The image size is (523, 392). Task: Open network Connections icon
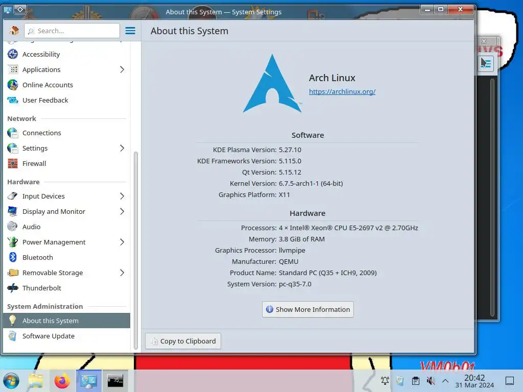[13, 133]
